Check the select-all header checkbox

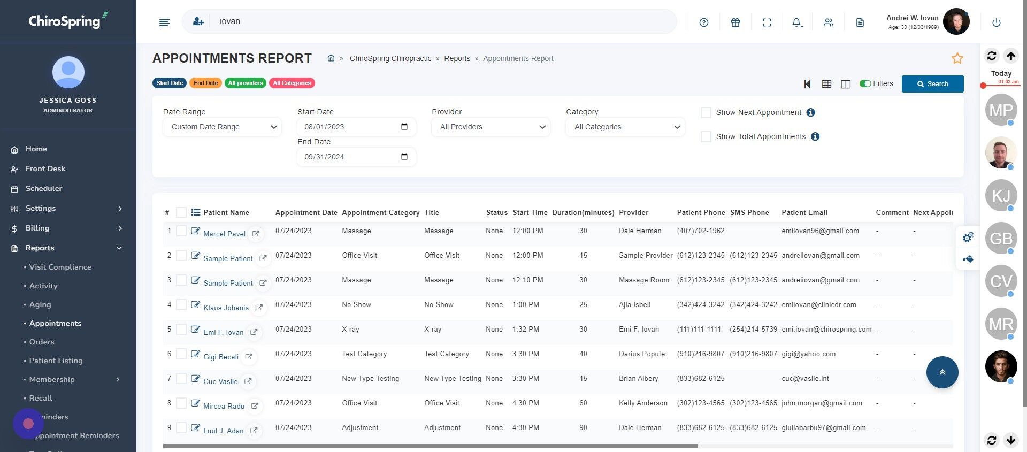(181, 212)
